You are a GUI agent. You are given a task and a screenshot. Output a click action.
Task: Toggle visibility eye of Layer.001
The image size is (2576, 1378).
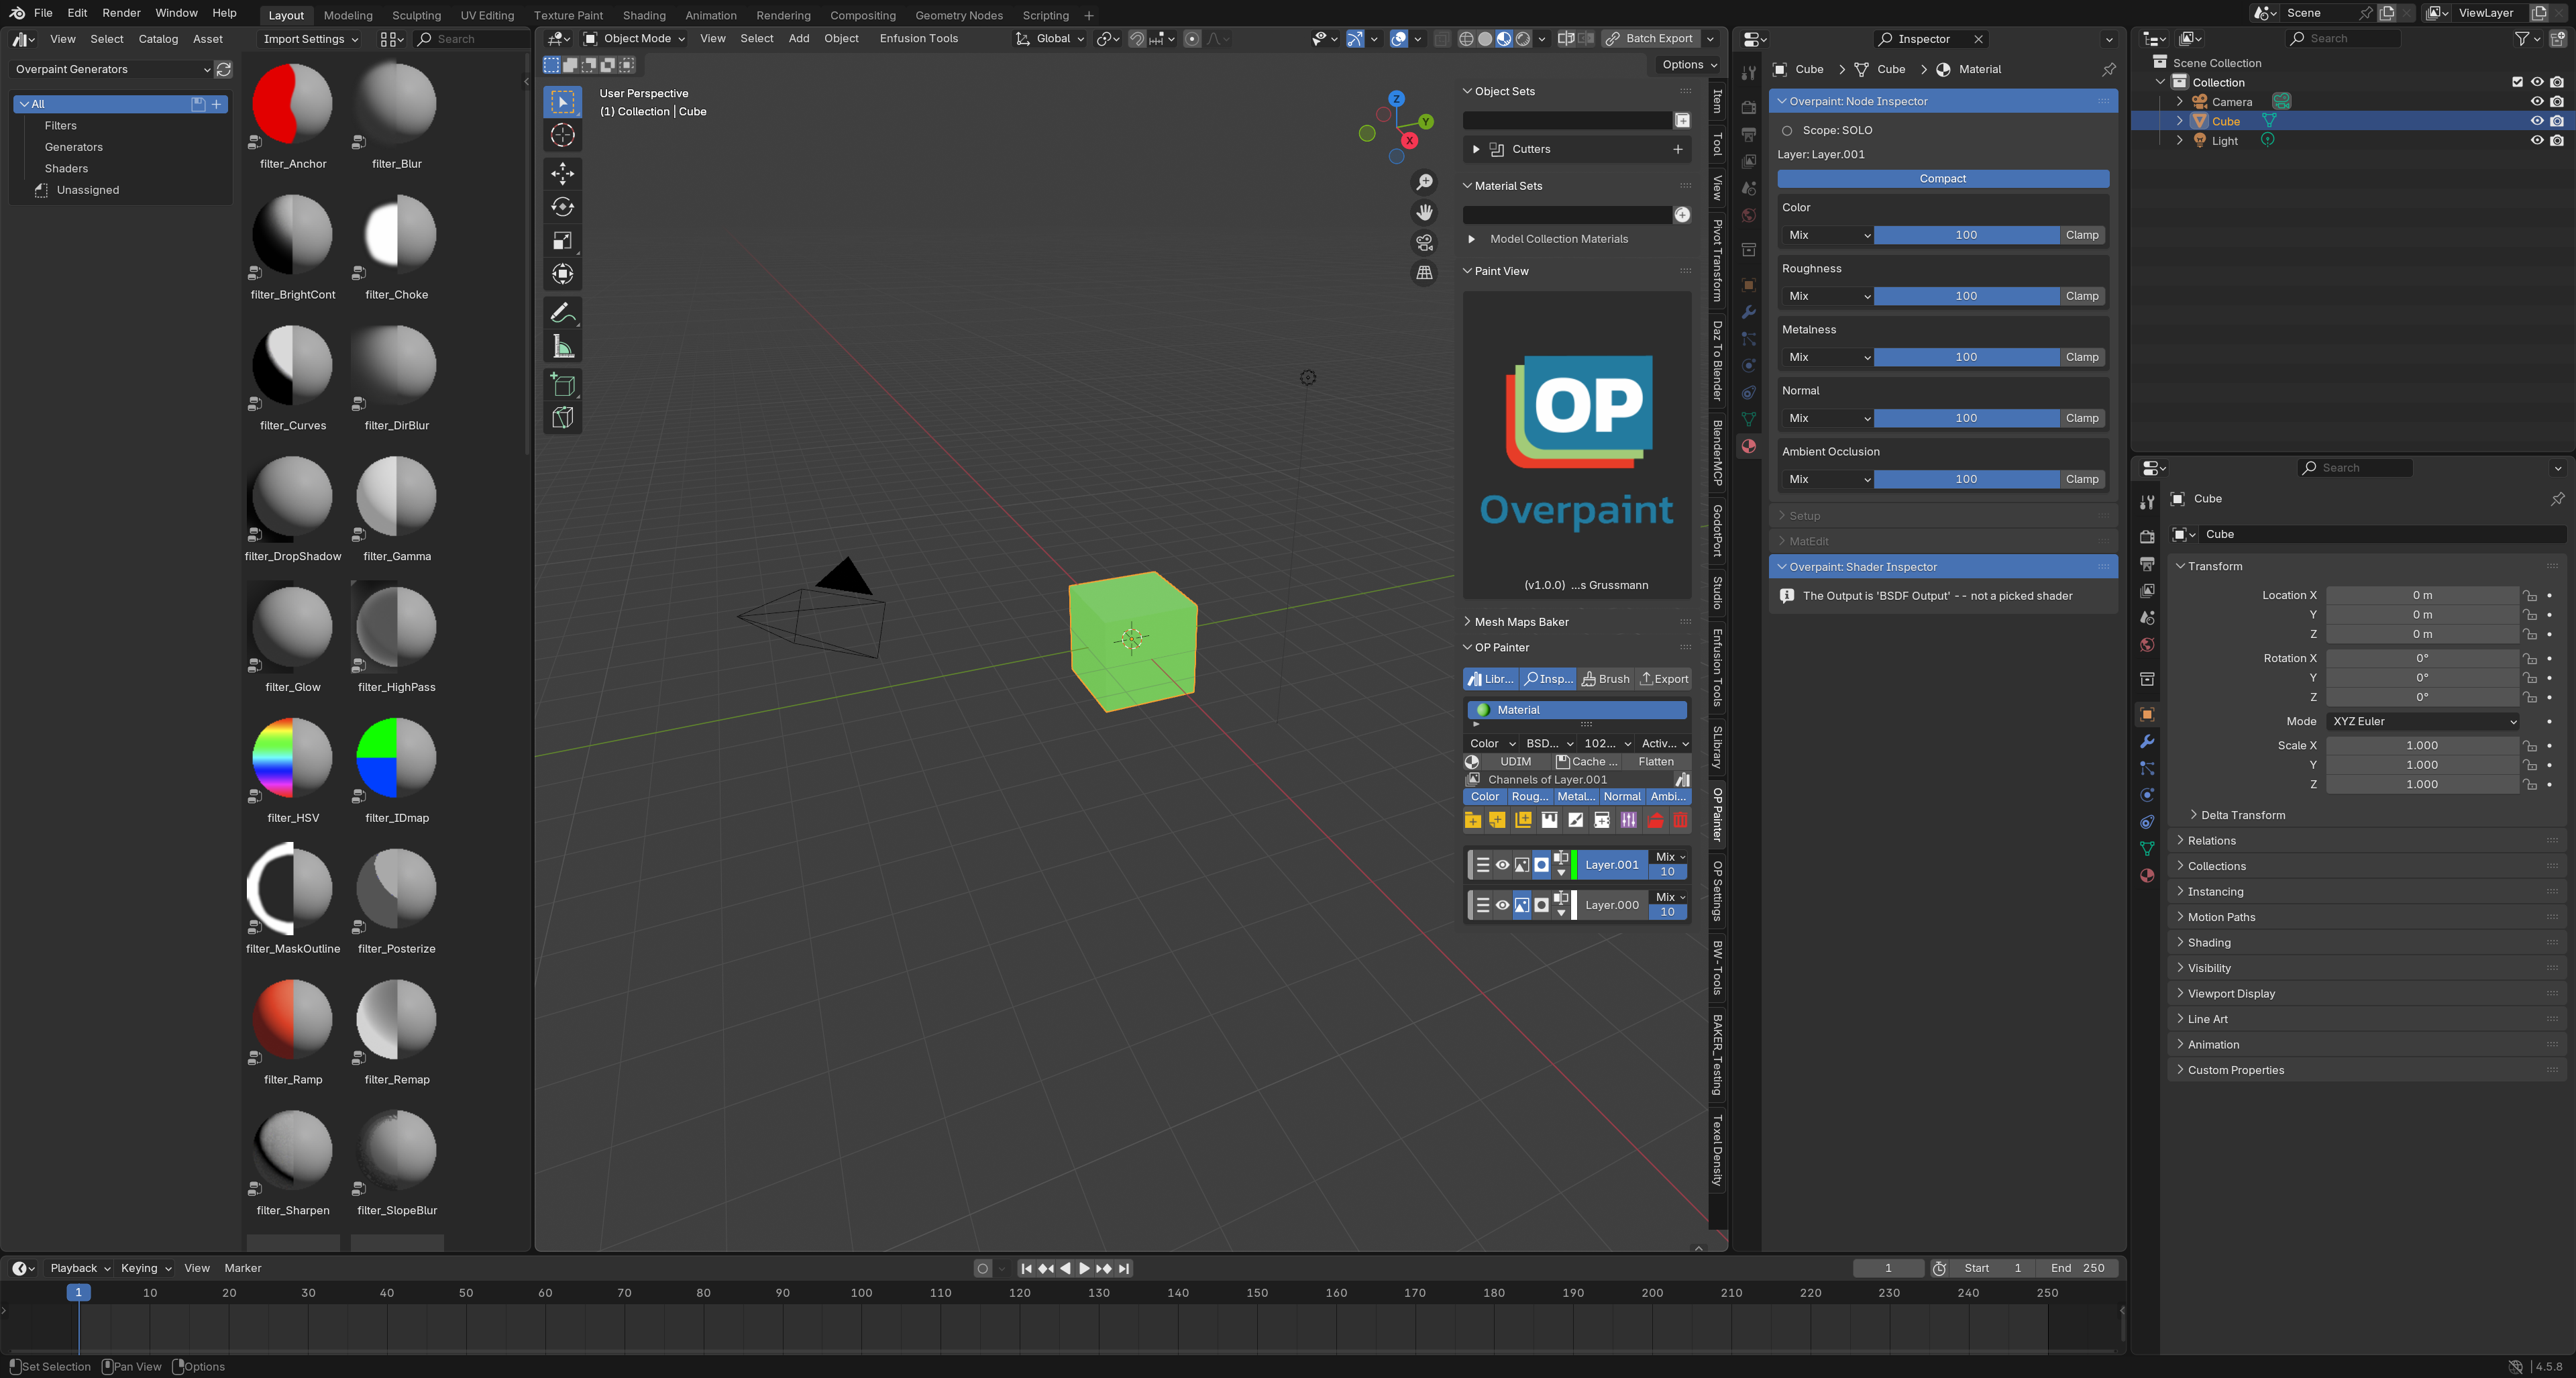(x=1502, y=865)
